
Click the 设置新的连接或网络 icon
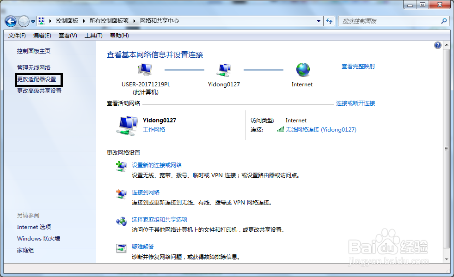[121, 167]
